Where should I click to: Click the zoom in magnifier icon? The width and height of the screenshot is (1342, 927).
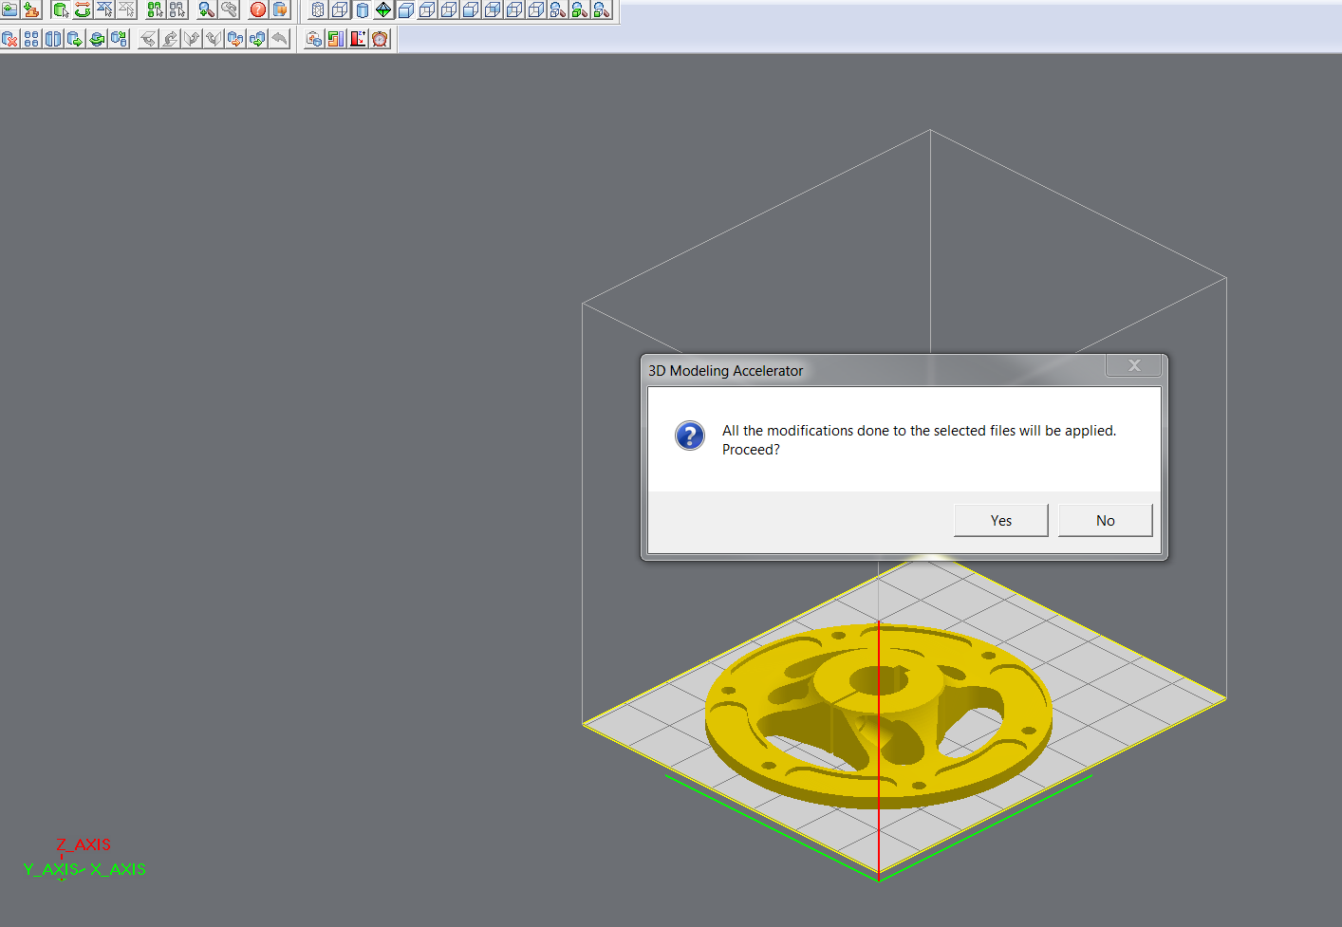[x=206, y=9]
